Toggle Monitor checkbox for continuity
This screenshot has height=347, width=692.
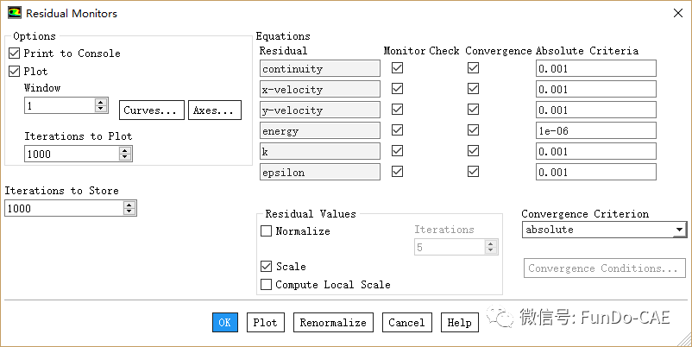point(397,68)
